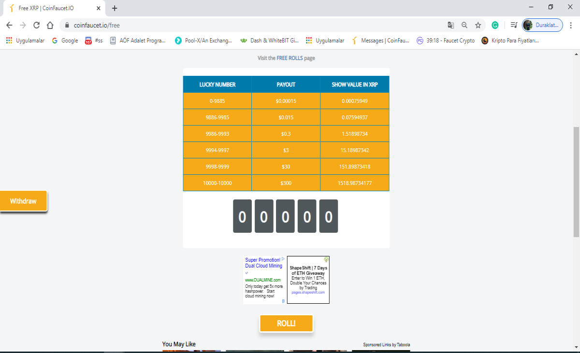This screenshot has width=580, height=353.
Task: Click the 151.89873418 XRP value
Action: (x=355, y=167)
